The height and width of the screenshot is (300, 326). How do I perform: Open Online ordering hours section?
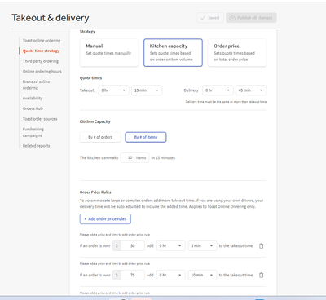click(42, 72)
